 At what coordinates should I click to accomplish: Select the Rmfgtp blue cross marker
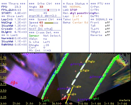(x=71, y=65)
